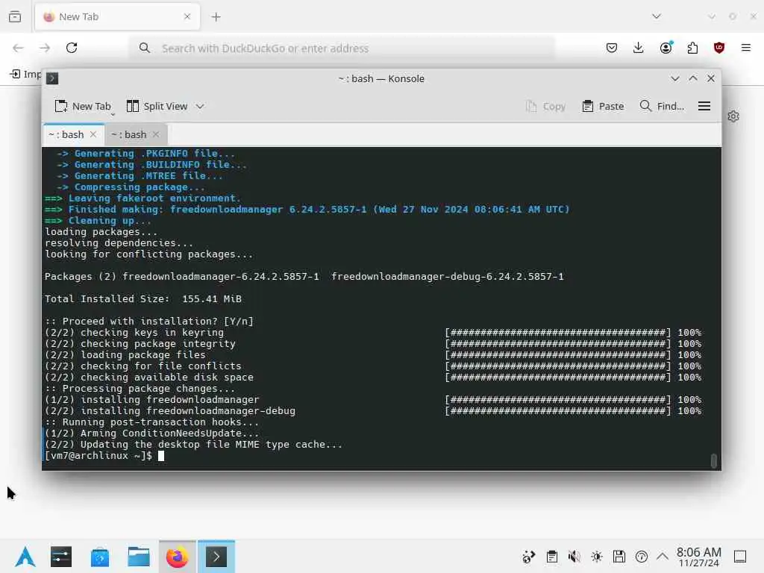Open Konsole title bar dropdown arrow
This screenshot has width=764, height=573.
click(674, 78)
